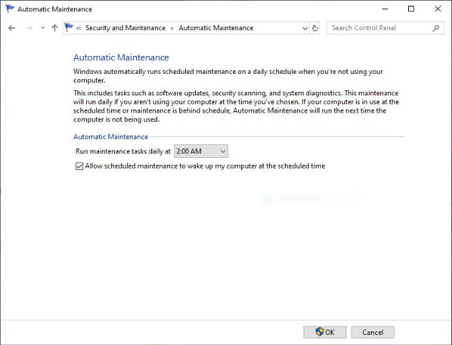Open the 2:00 AM maintenance time dropdown
The height and width of the screenshot is (345, 452).
pyautogui.click(x=201, y=151)
